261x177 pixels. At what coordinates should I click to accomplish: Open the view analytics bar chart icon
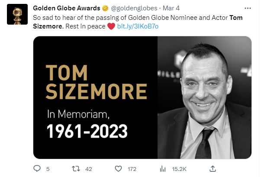point(163,168)
